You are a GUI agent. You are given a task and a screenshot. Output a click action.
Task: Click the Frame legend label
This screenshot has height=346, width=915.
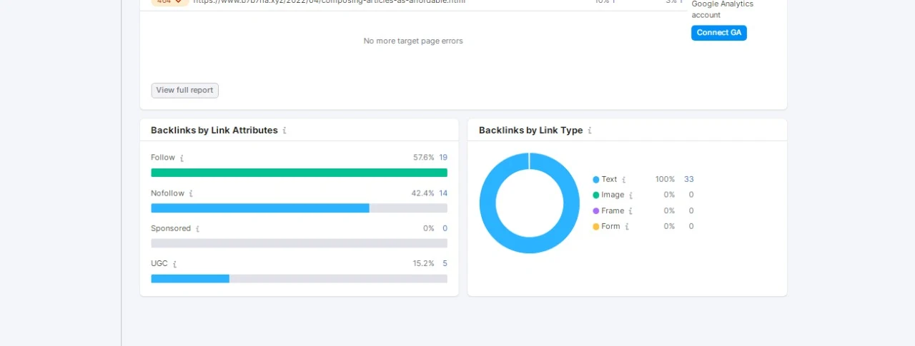[613, 210]
